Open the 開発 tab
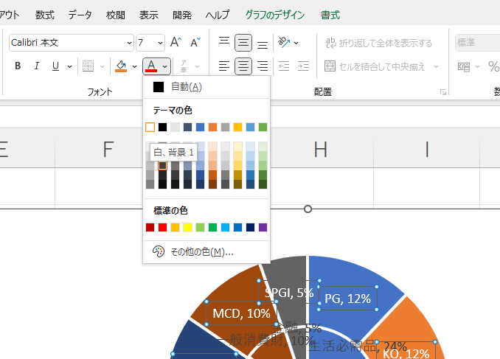 tap(182, 15)
